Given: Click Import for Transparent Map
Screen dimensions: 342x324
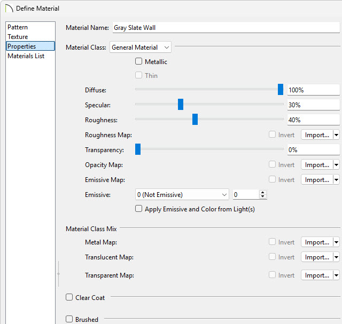Looking at the screenshot, I should pyautogui.click(x=317, y=275).
